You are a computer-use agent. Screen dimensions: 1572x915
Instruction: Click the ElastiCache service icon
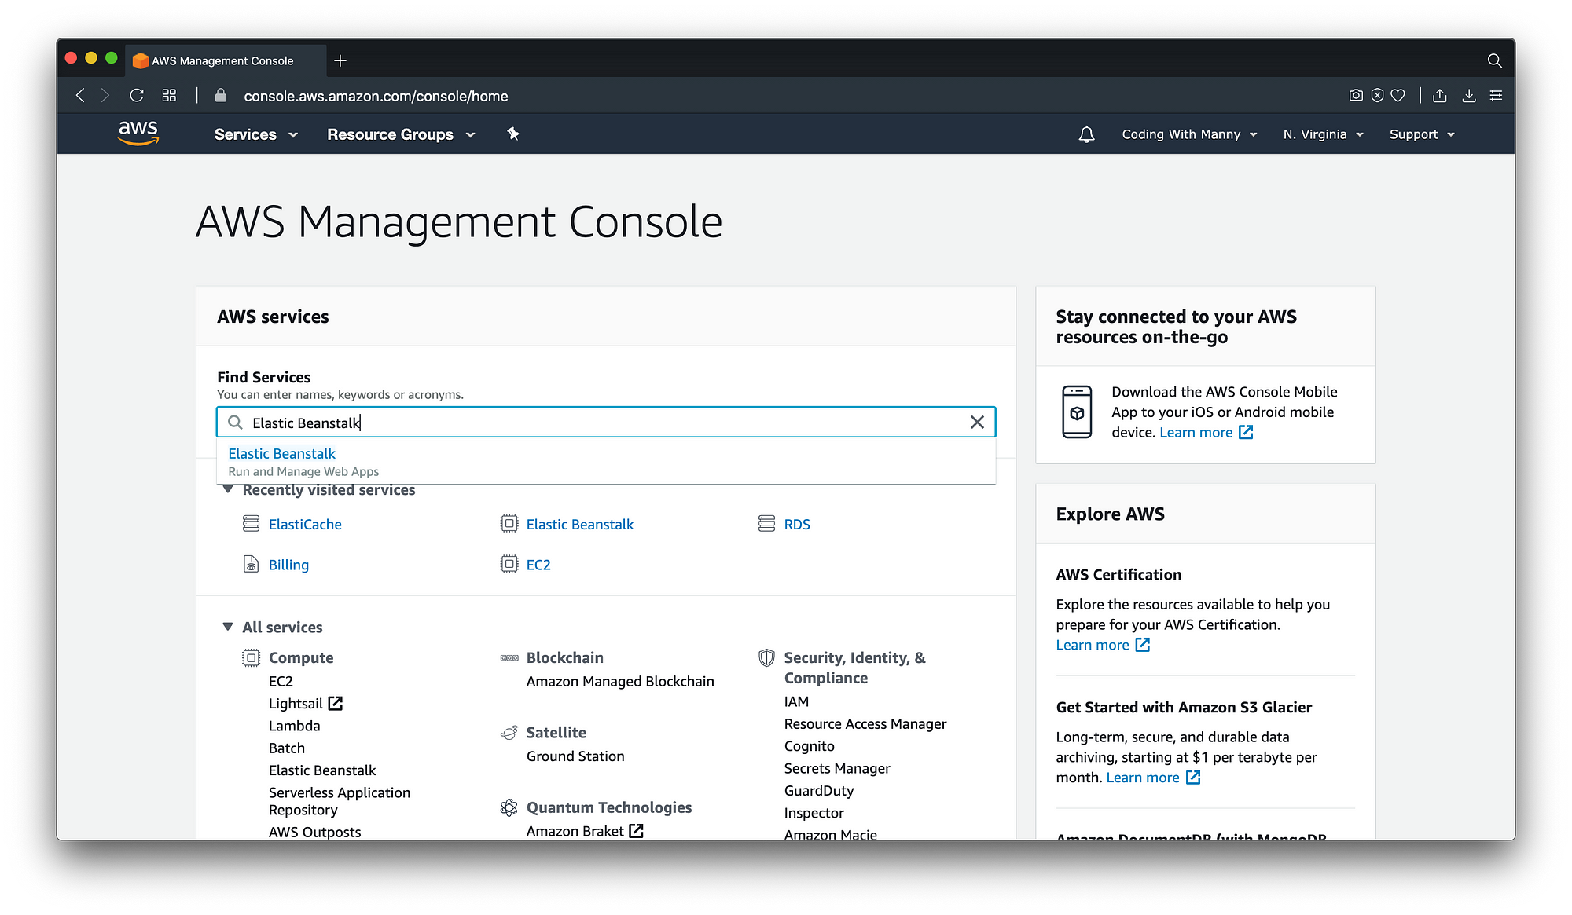(250, 524)
